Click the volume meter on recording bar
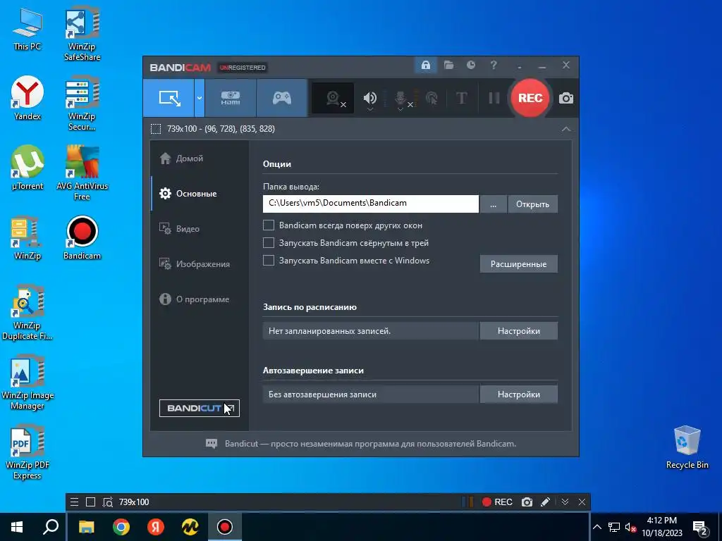This screenshot has height=541, width=722. (467, 502)
